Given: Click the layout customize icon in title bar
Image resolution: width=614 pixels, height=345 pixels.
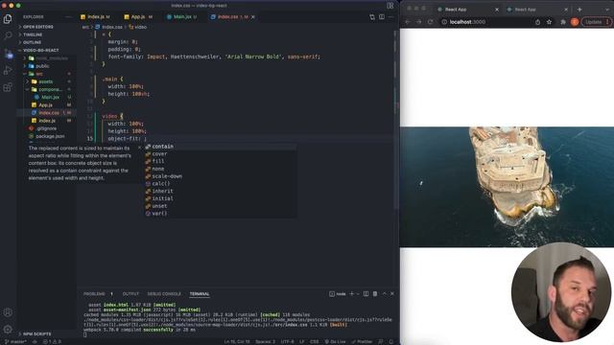Looking at the screenshot, I should coord(390,6).
